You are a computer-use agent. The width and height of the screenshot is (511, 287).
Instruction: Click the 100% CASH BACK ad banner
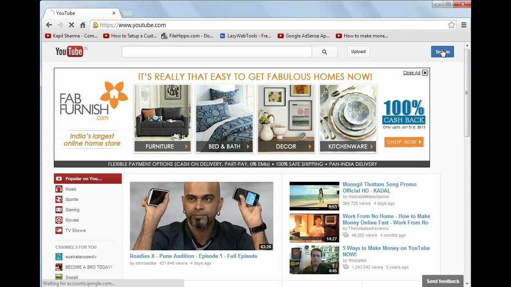click(404, 114)
